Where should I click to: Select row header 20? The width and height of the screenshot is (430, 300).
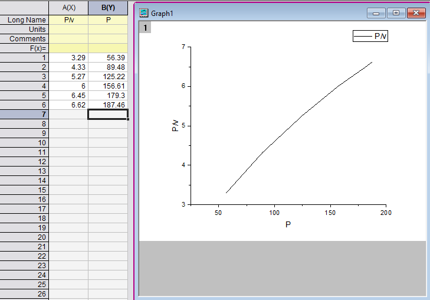[24, 237]
